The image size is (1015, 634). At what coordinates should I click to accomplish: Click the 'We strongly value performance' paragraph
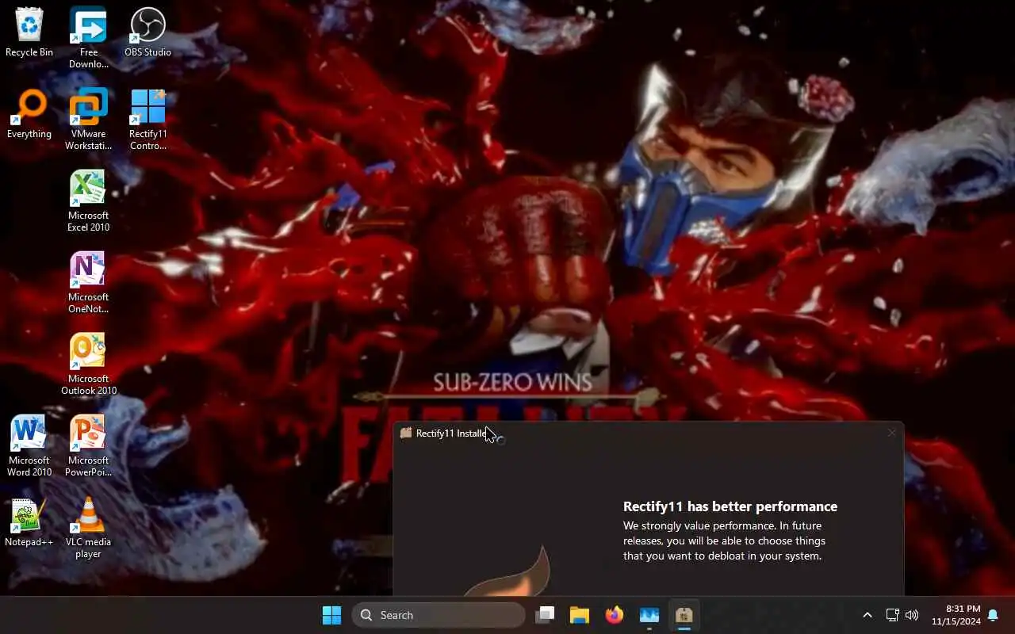pyautogui.click(x=724, y=540)
